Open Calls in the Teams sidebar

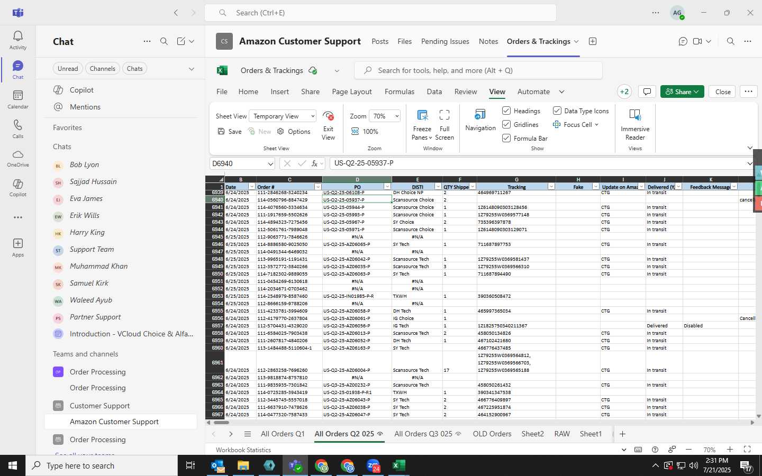(x=17, y=129)
